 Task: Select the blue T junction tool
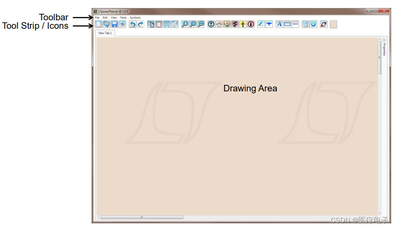click(269, 24)
